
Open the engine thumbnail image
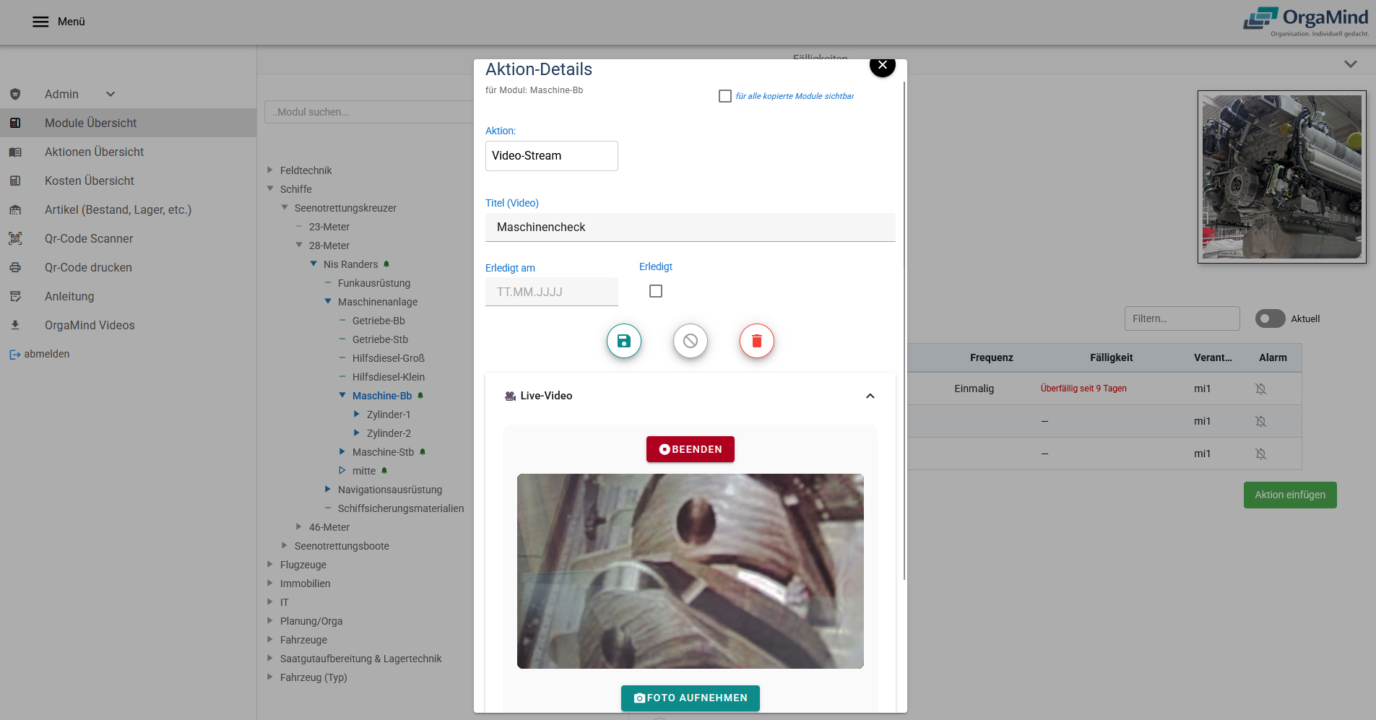[x=1281, y=176]
